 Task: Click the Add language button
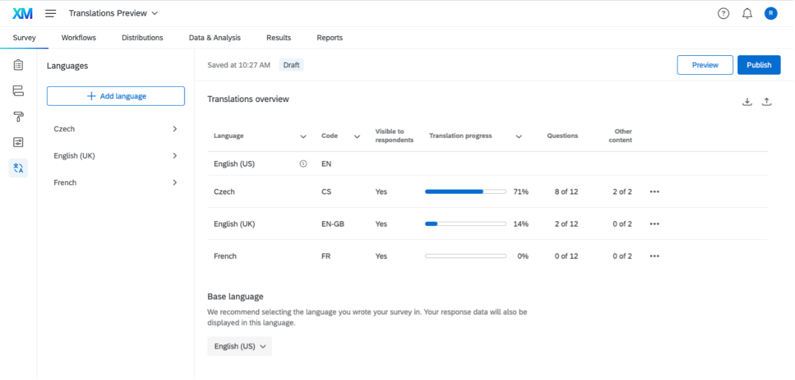coord(116,96)
